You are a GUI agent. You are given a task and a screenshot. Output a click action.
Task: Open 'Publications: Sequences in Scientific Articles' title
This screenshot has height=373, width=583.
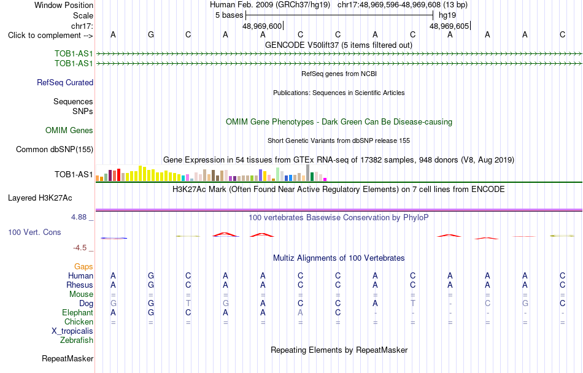tap(339, 93)
